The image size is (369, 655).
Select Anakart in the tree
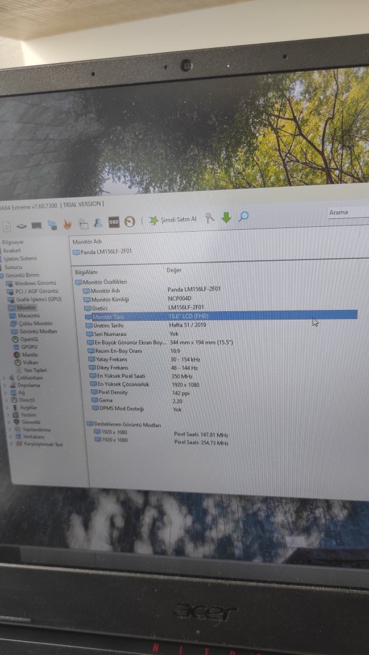[x=12, y=250]
